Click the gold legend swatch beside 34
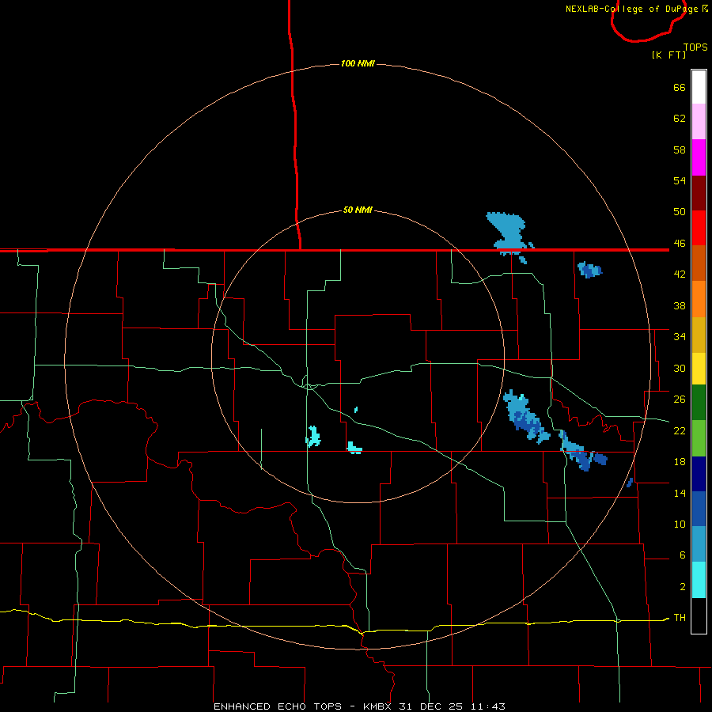Image resolution: width=712 pixels, height=712 pixels. click(x=699, y=335)
